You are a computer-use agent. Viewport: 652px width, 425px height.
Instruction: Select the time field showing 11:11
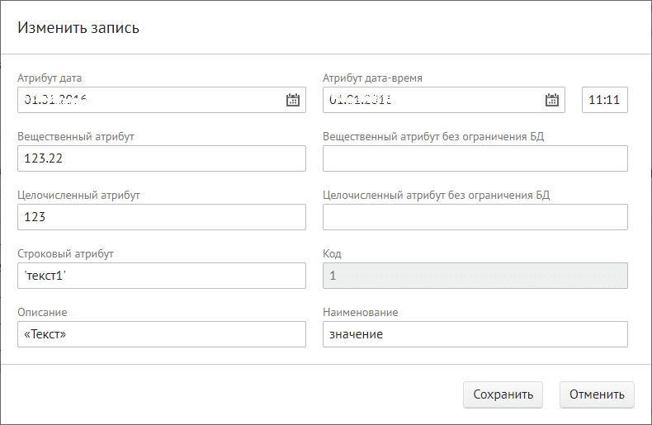[x=604, y=100]
